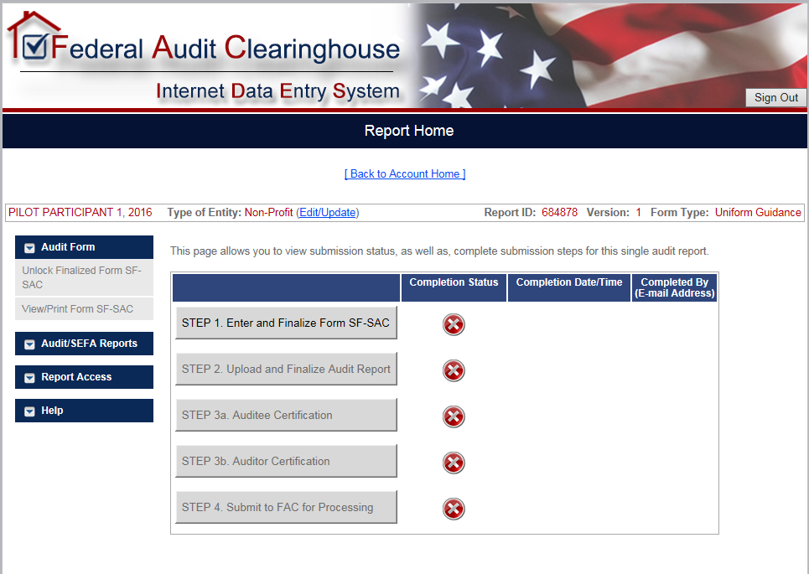Click the red X status icon for STEP 3a
This screenshot has height=574, width=809.
tap(454, 416)
